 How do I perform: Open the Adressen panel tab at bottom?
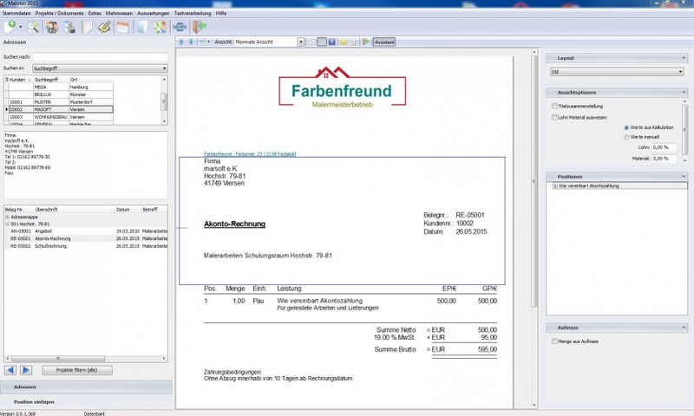click(86, 387)
